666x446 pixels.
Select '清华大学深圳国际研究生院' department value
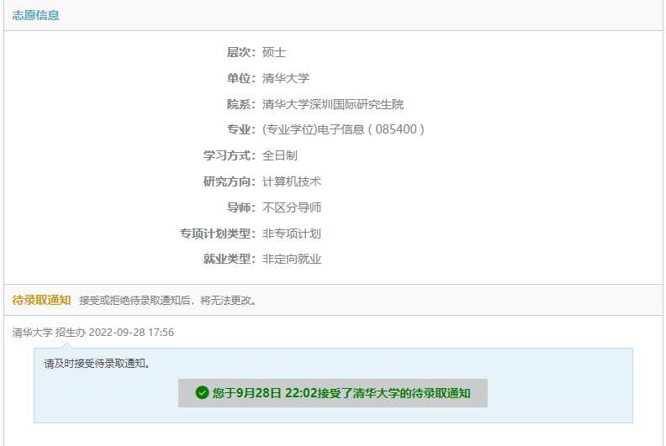click(333, 104)
